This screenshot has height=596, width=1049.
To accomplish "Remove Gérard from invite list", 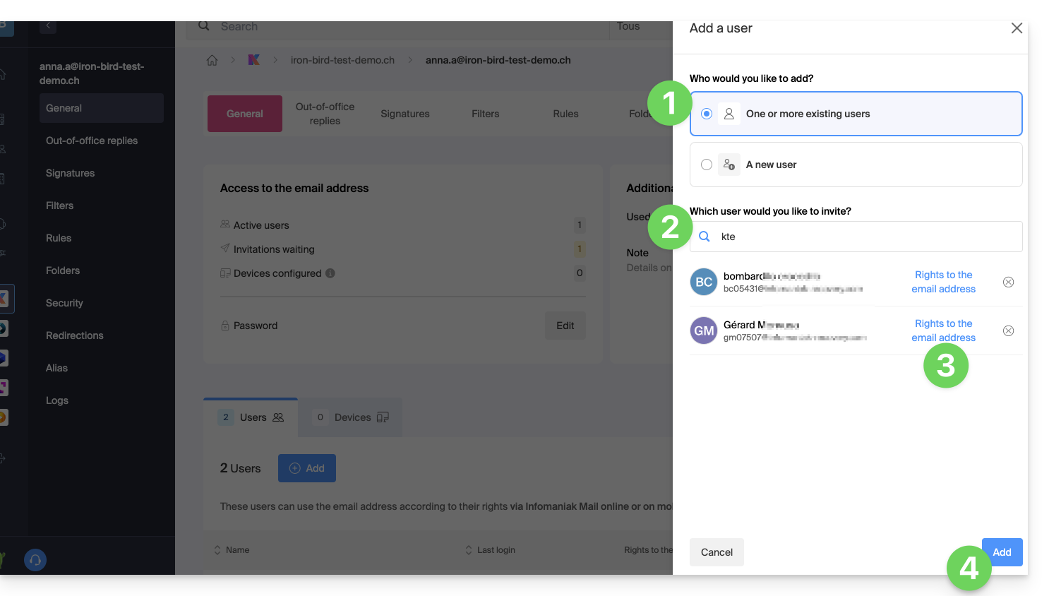I will [1008, 331].
